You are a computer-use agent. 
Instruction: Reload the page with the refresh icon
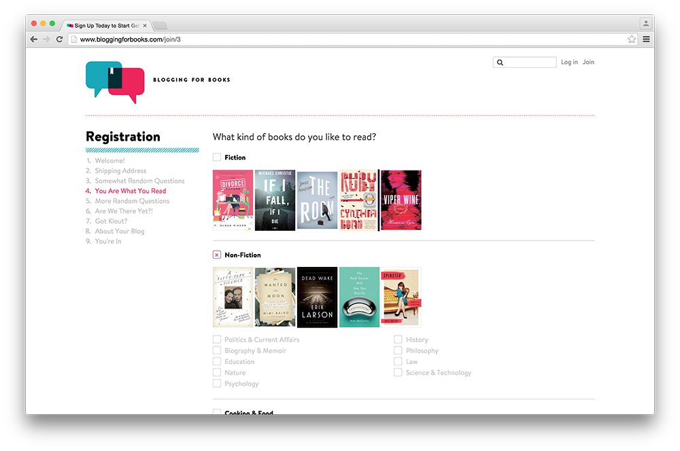[x=59, y=39]
